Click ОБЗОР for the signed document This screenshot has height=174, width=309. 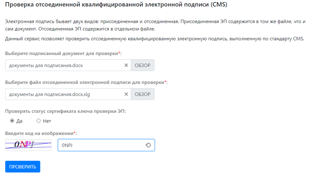(142, 65)
